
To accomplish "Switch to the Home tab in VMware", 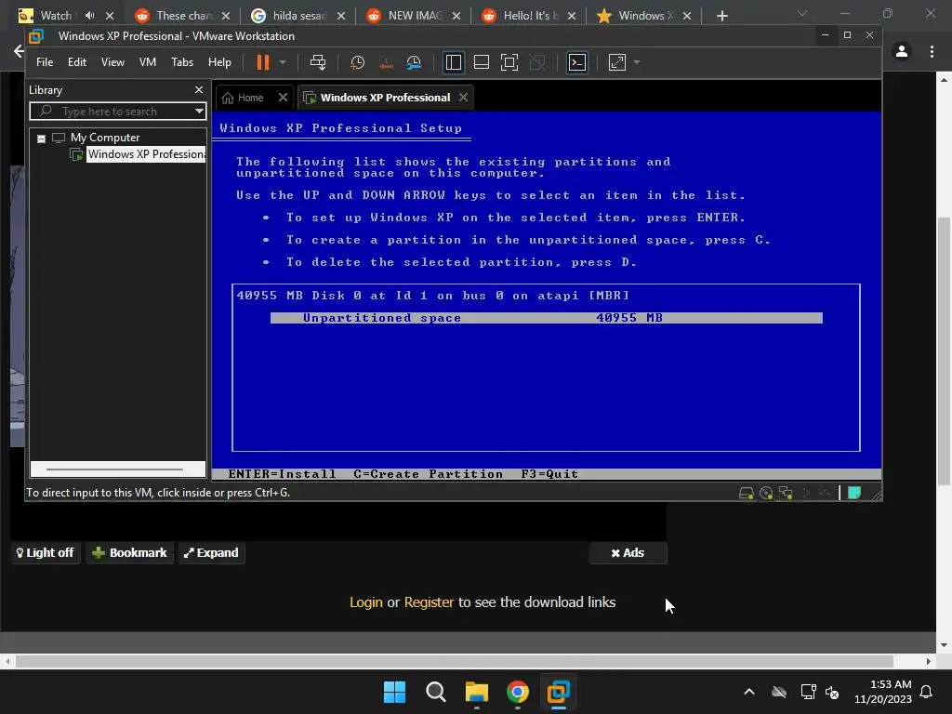I will pyautogui.click(x=243, y=98).
